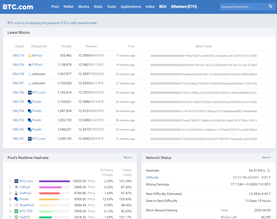Open block height 586,707
This screenshot has height=219, width=277.
pyautogui.click(x=18, y=83)
